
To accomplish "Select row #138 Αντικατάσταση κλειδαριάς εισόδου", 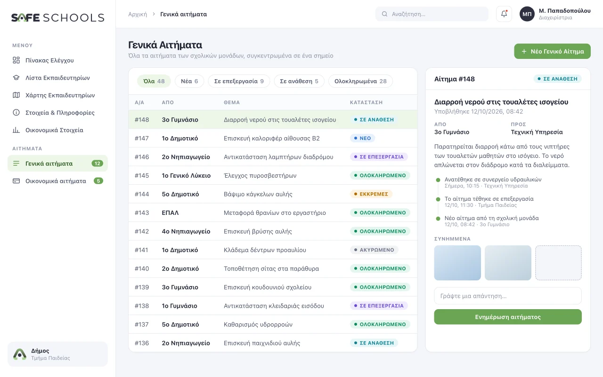I will click(273, 306).
